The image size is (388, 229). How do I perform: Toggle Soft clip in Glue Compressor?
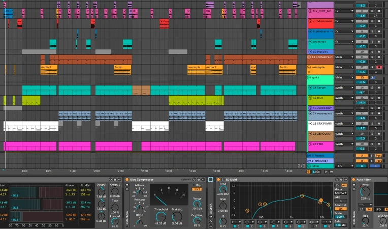coord(197,189)
